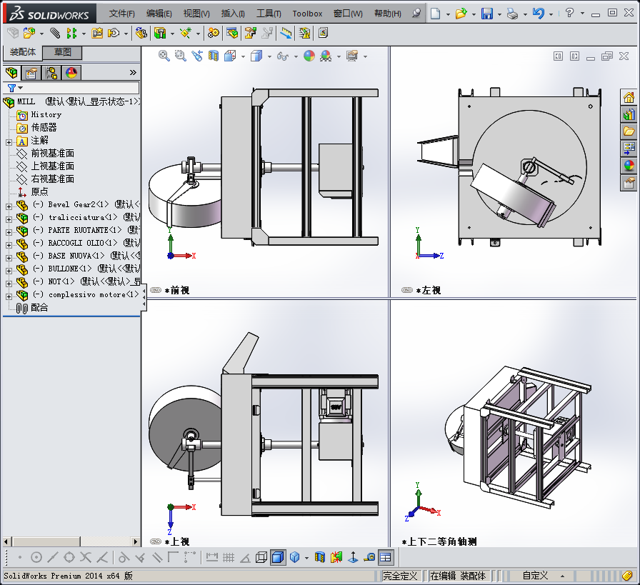
Task: Click the Linear Component Pattern icon
Action: [x=72, y=33]
